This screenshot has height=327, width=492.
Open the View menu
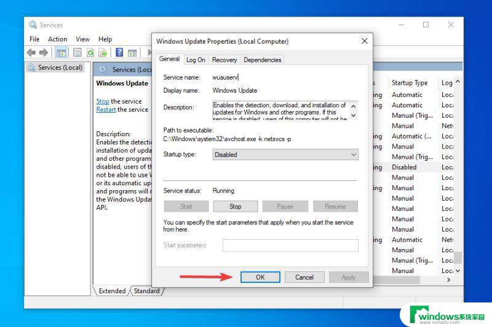click(82, 39)
